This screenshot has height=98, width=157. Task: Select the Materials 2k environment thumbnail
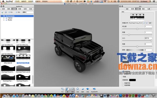click(23, 50)
